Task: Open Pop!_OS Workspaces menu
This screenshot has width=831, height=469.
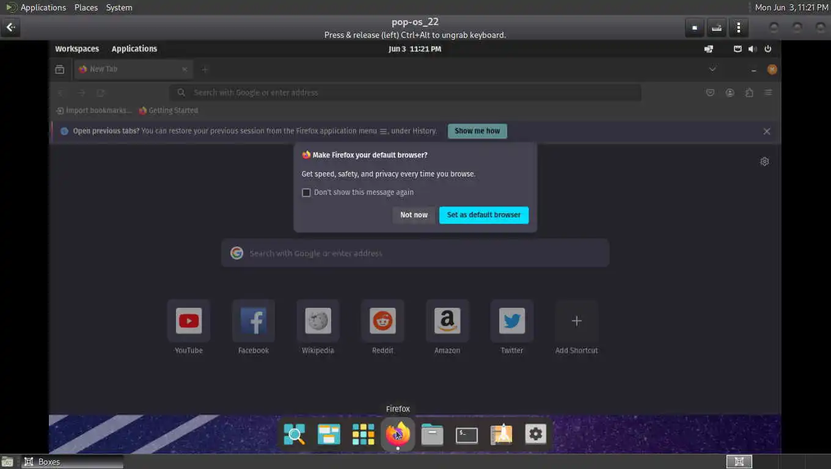Action: (x=77, y=49)
